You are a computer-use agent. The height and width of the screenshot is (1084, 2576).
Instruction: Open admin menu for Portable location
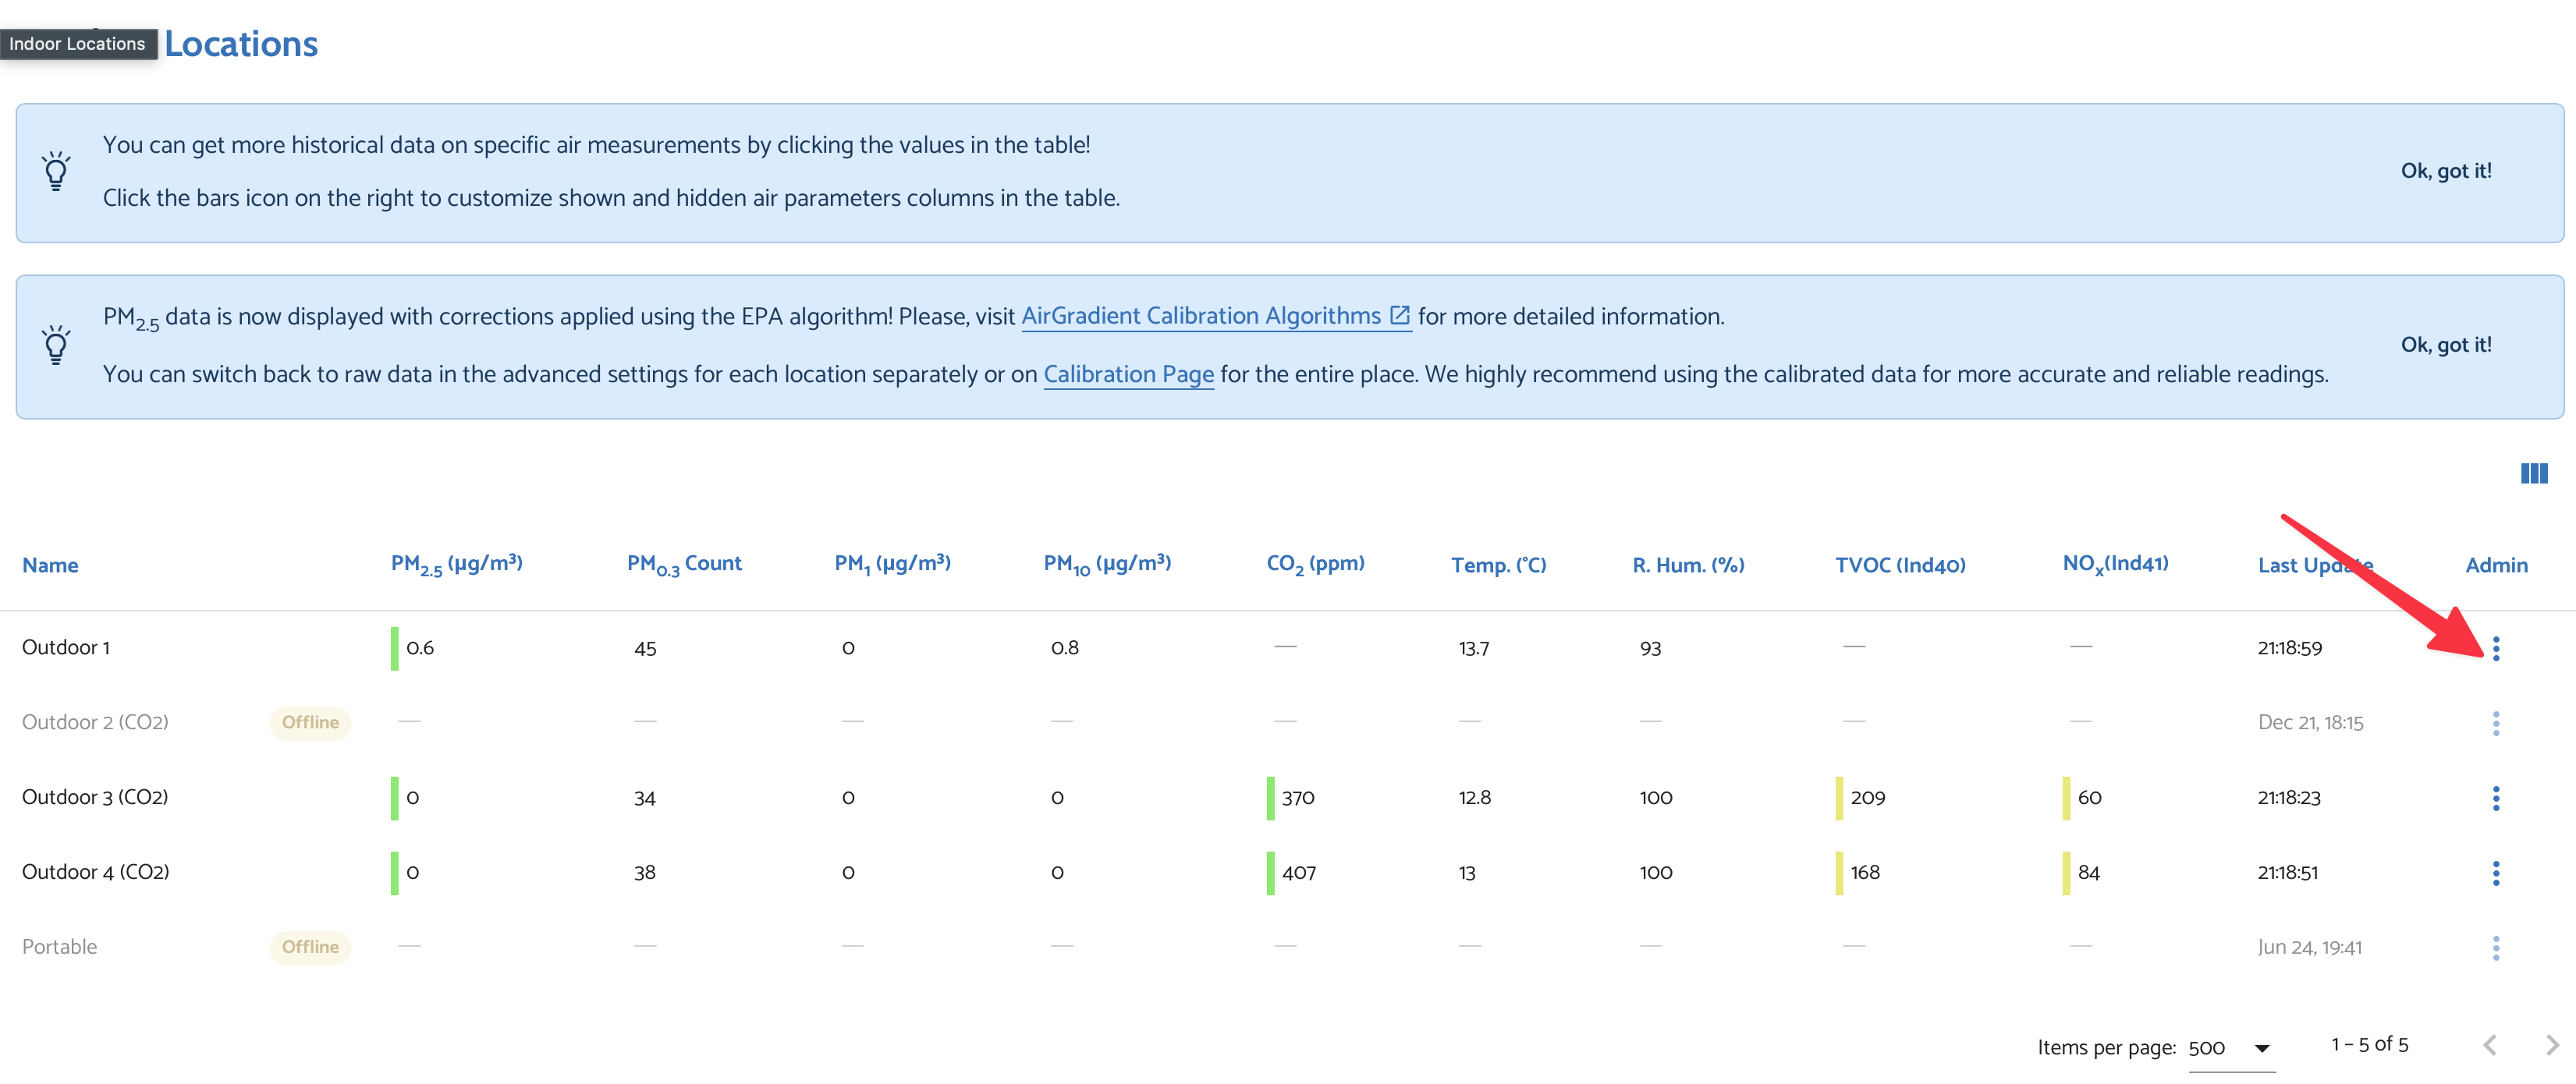2495,948
